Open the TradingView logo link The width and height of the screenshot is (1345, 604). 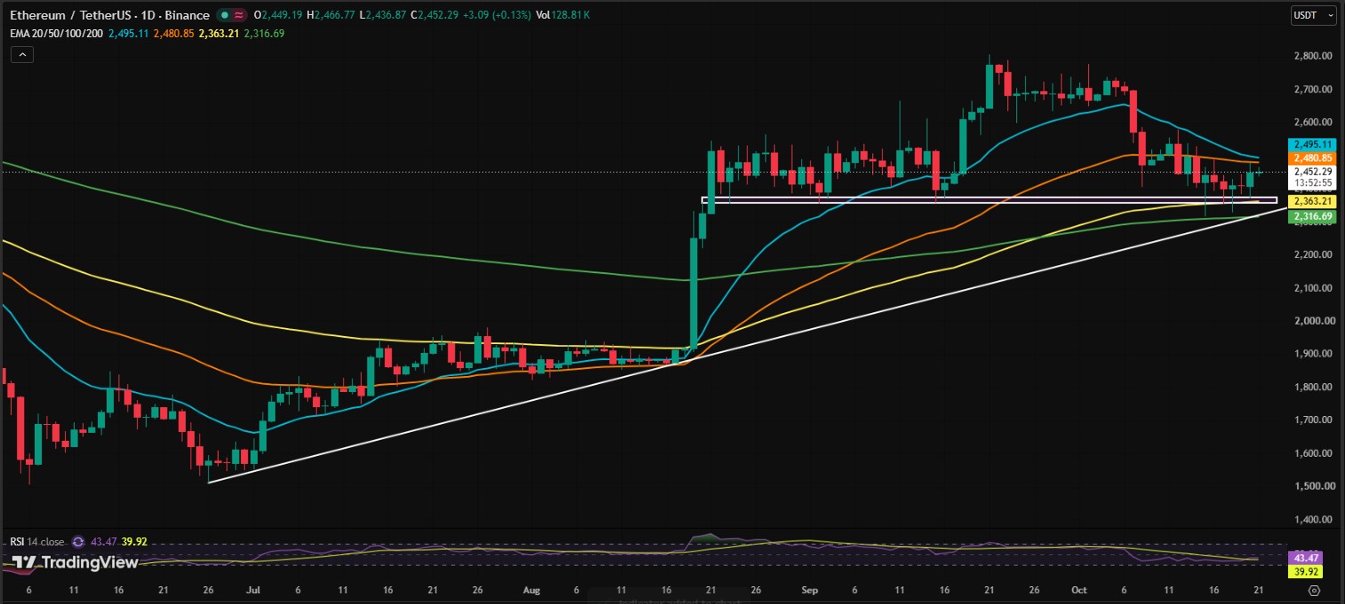coord(75,562)
